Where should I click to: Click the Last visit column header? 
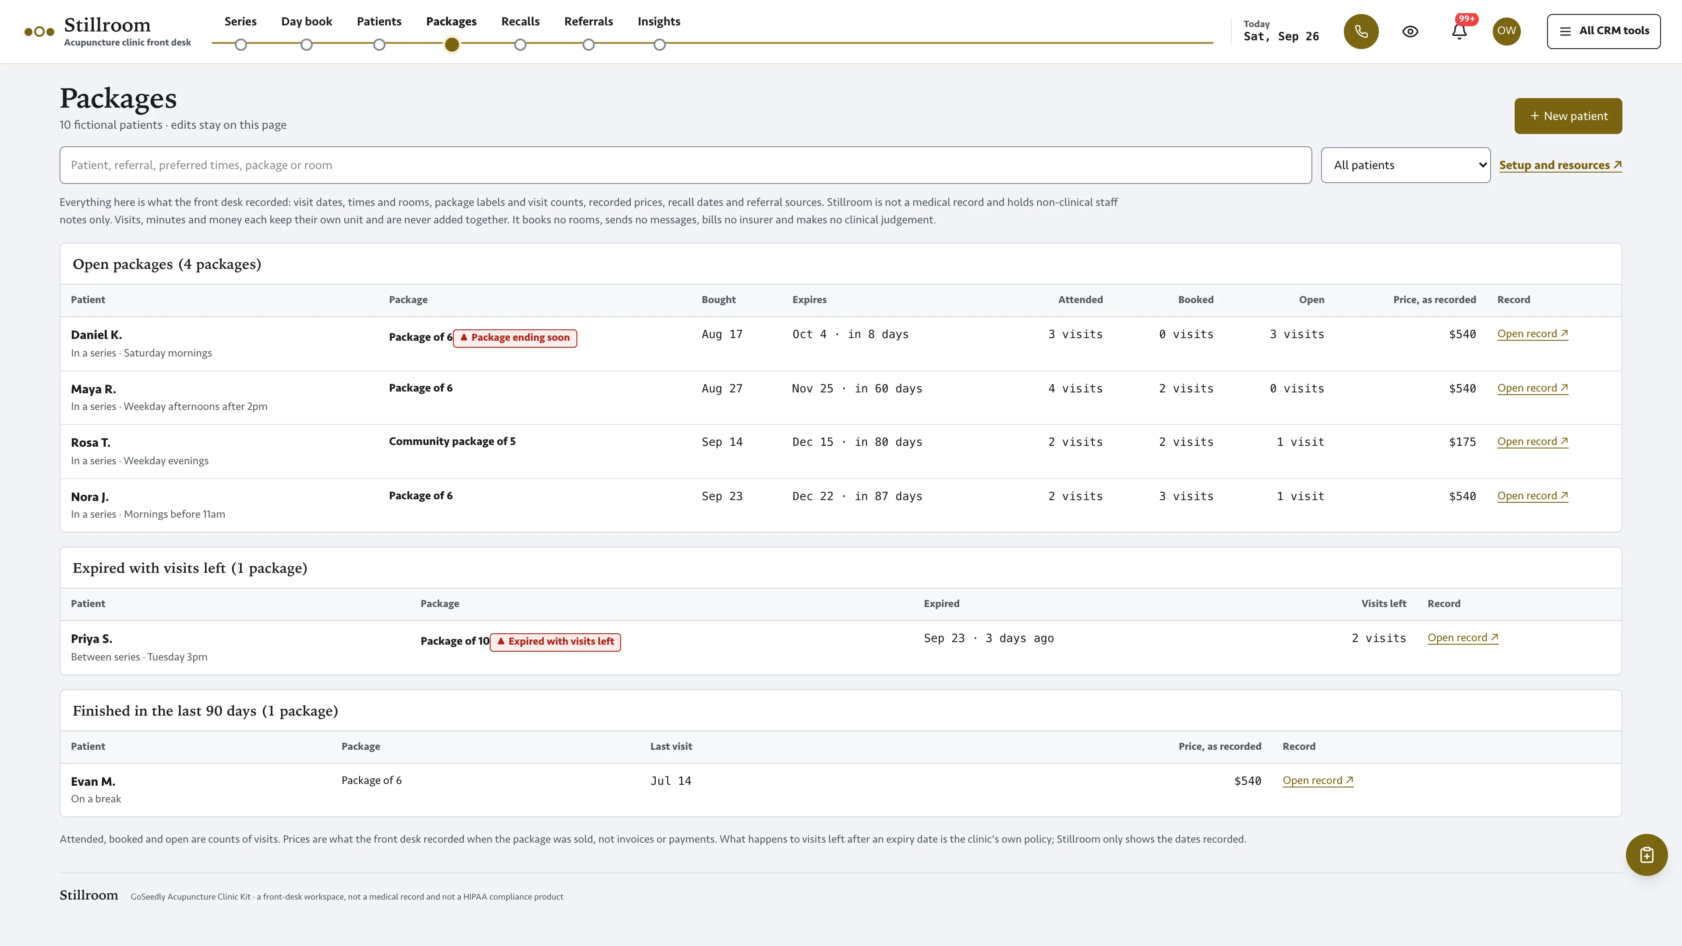[671, 746]
